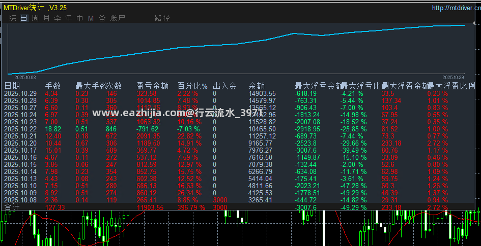This screenshot has height=246, width=481.
Task: Click the 日期 column header
Action: pos(12,86)
